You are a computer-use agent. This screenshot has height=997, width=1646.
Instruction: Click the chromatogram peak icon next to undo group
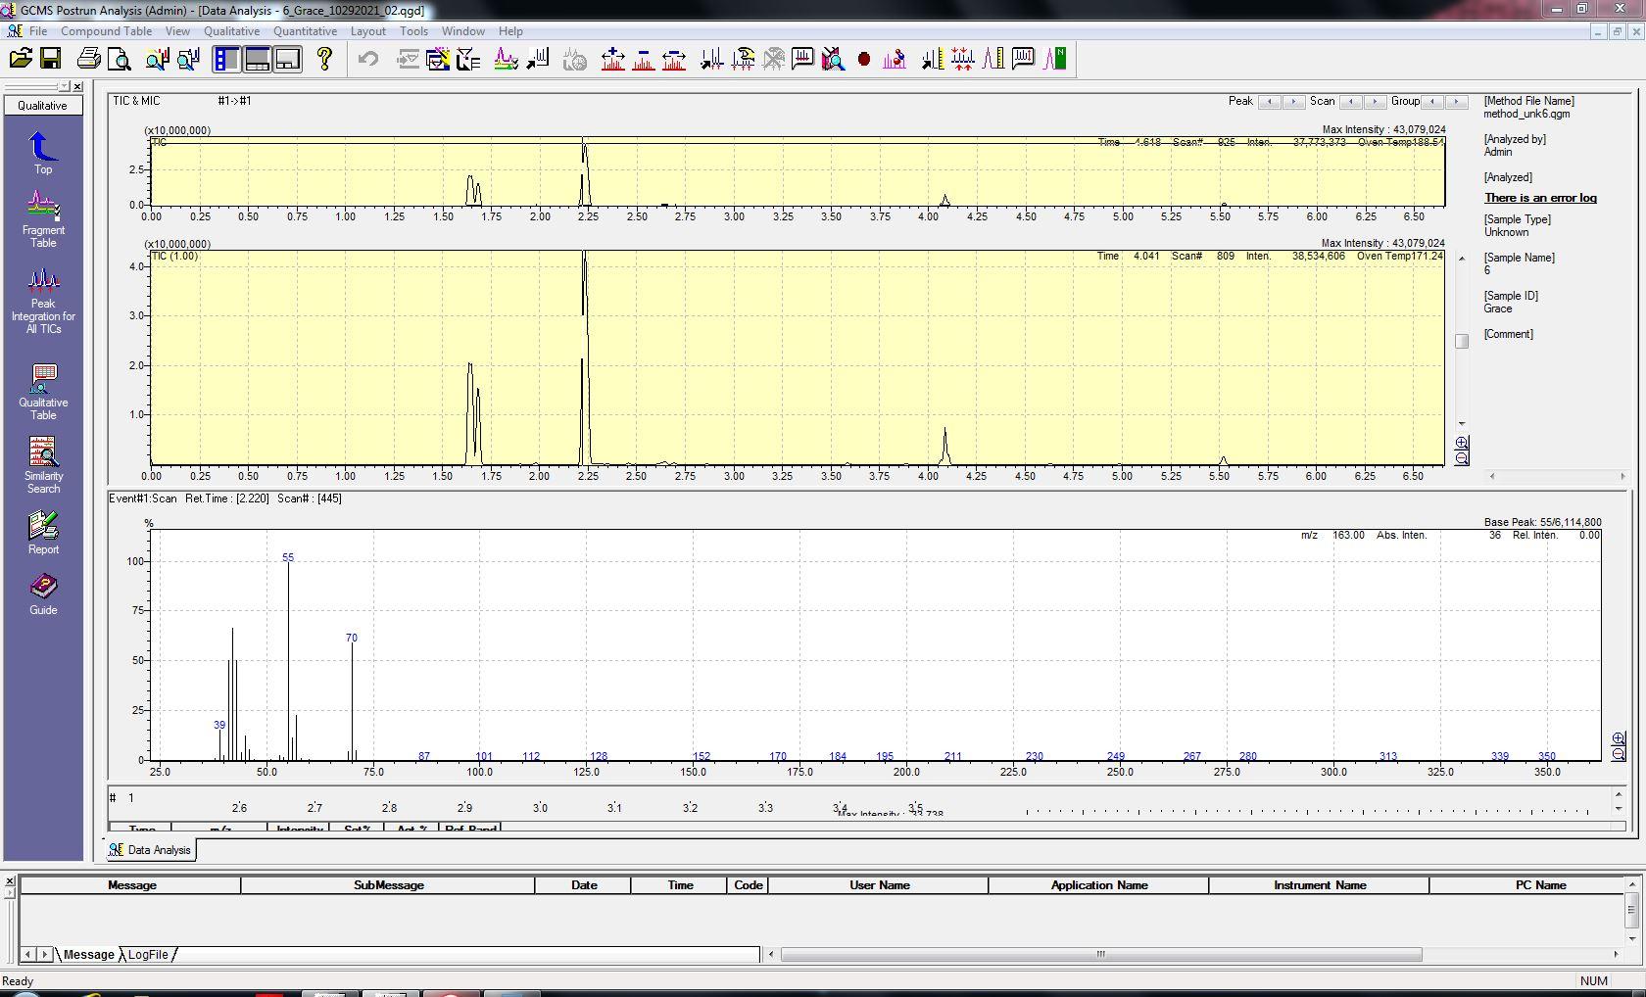click(x=506, y=59)
